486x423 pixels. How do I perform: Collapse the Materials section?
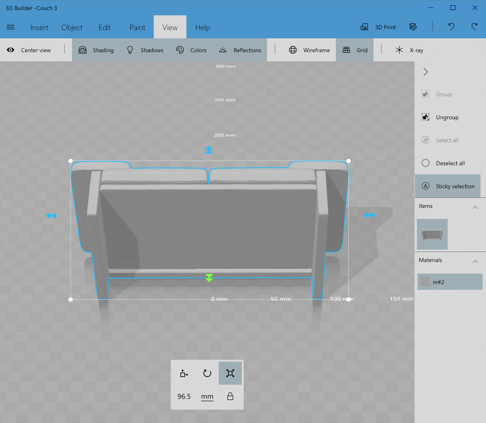pos(475,261)
